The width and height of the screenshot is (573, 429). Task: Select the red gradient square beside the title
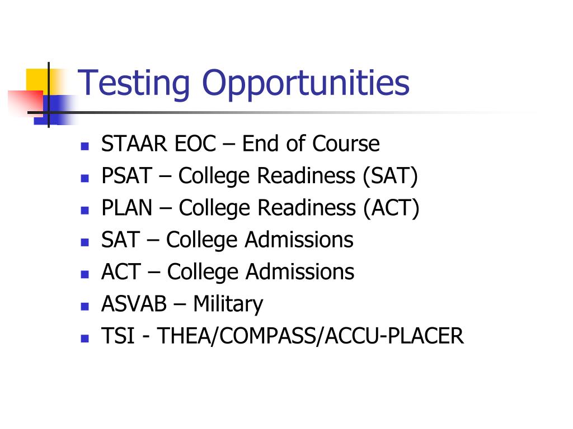[26, 103]
